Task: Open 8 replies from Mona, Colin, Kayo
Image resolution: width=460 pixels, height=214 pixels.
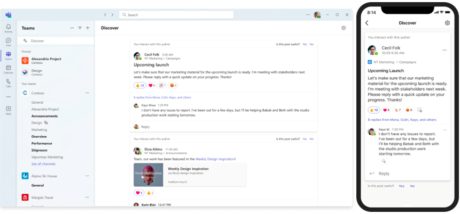Action: pos(162,97)
